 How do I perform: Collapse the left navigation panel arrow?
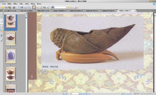26,13
